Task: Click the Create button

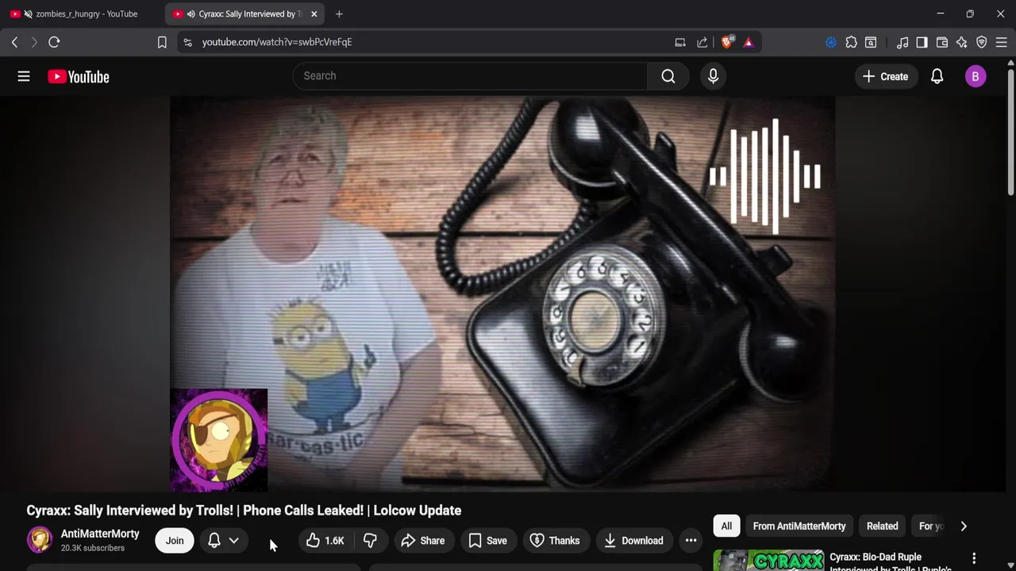Action: [x=885, y=76]
